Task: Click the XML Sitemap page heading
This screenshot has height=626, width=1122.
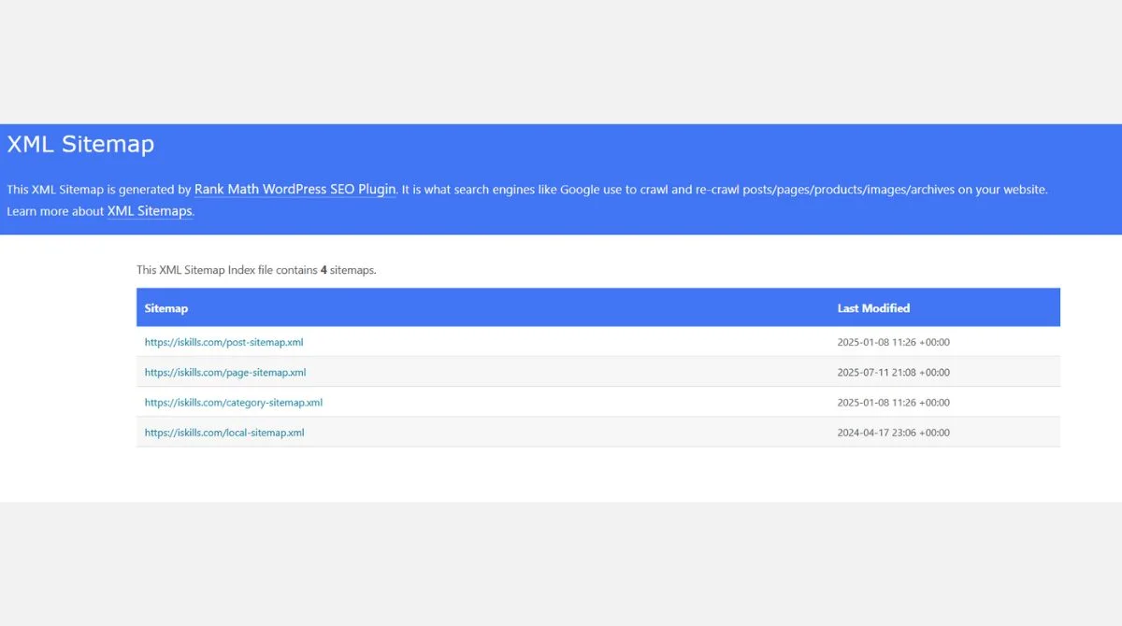Action: (x=80, y=145)
